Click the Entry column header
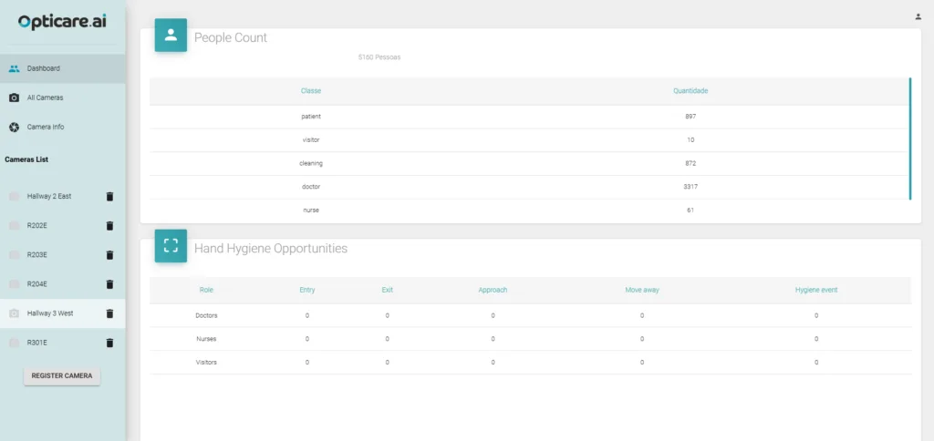Image resolution: width=934 pixels, height=441 pixels. (x=307, y=290)
